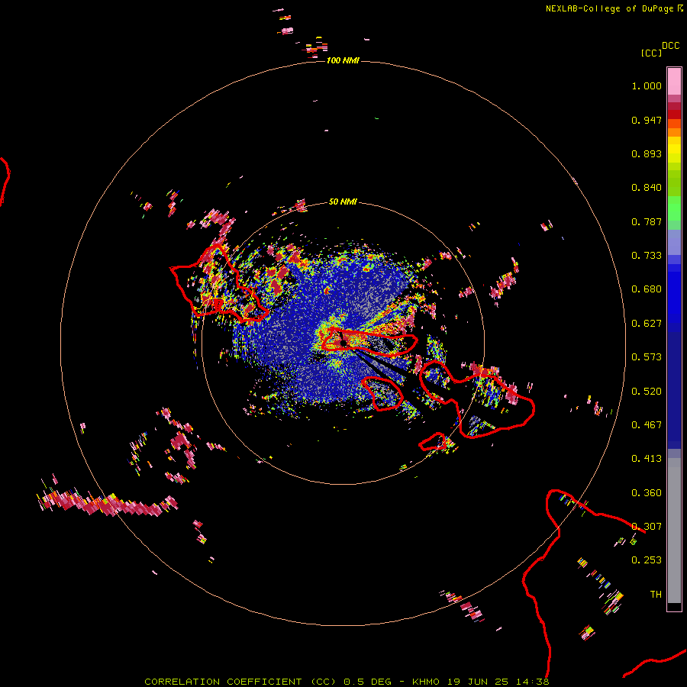Click the pink band at the color bar's top

[674, 82]
